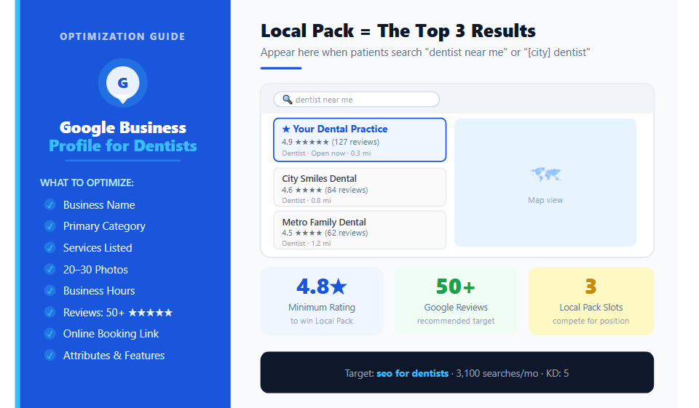
Task: Click the five white stars after Reviews: 50+
Action: (150, 313)
